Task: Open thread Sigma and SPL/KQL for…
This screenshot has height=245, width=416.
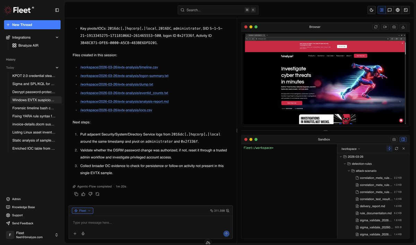Action: [x=34, y=84]
